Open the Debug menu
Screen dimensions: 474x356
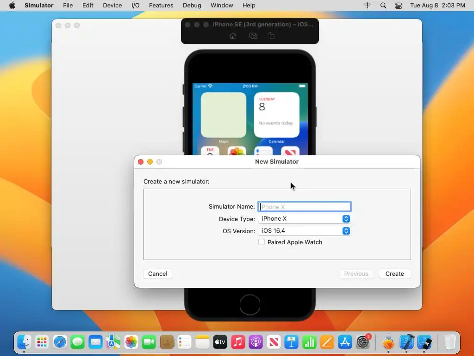(192, 6)
